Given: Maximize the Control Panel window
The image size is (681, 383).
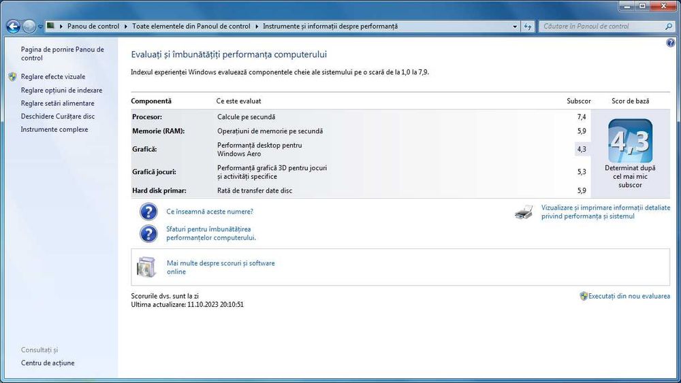Looking at the screenshot, I should click(642, 6).
